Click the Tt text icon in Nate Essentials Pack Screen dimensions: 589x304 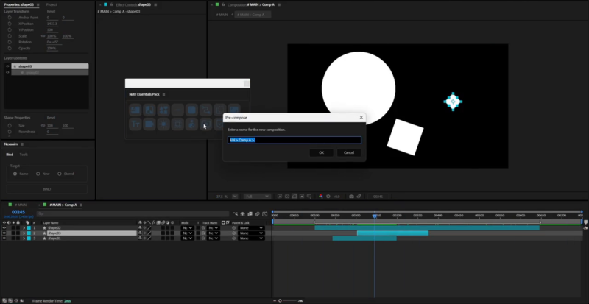tap(135, 124)
